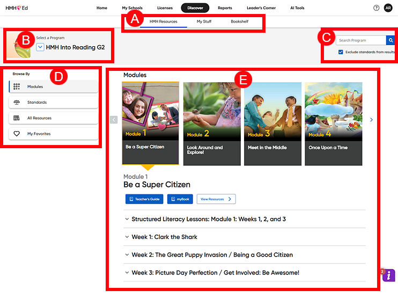The width and height of the screenshot is (398, 297).
Task: Click the HMH Into Reading G2 program cover image
Action: tap(19, 45)
